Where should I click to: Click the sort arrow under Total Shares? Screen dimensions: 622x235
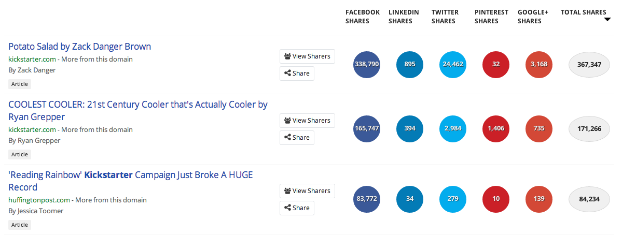(x=607, y=19)
